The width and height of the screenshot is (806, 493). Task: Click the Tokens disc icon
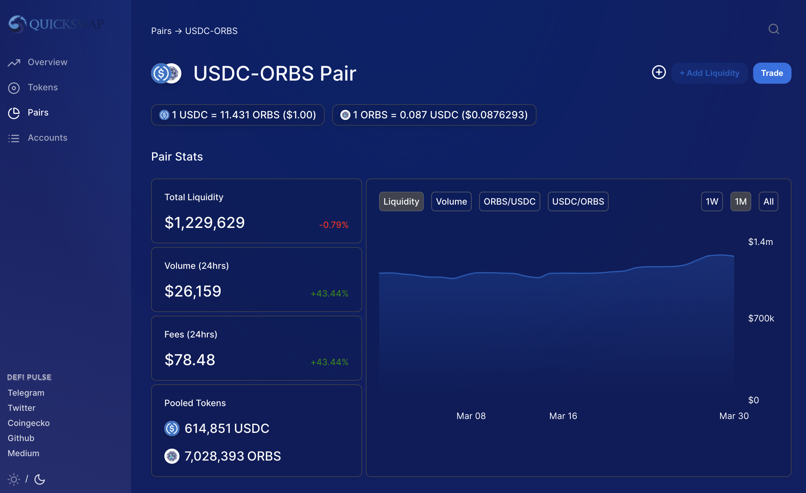point(14,88)
